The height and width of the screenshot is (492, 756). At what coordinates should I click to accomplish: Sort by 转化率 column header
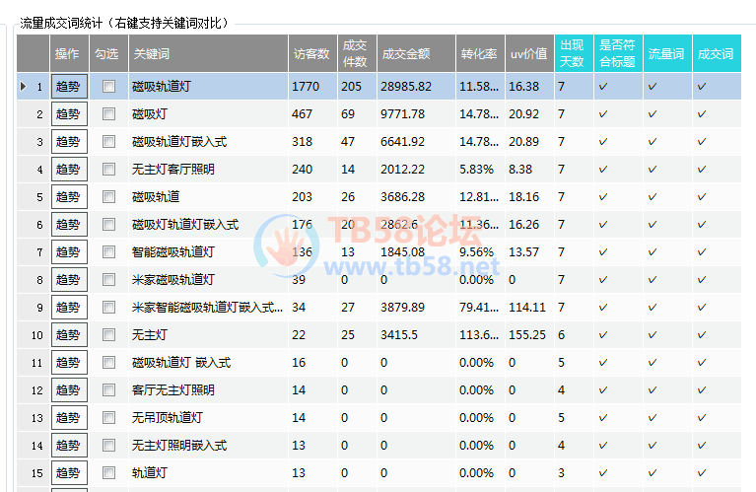478,53
